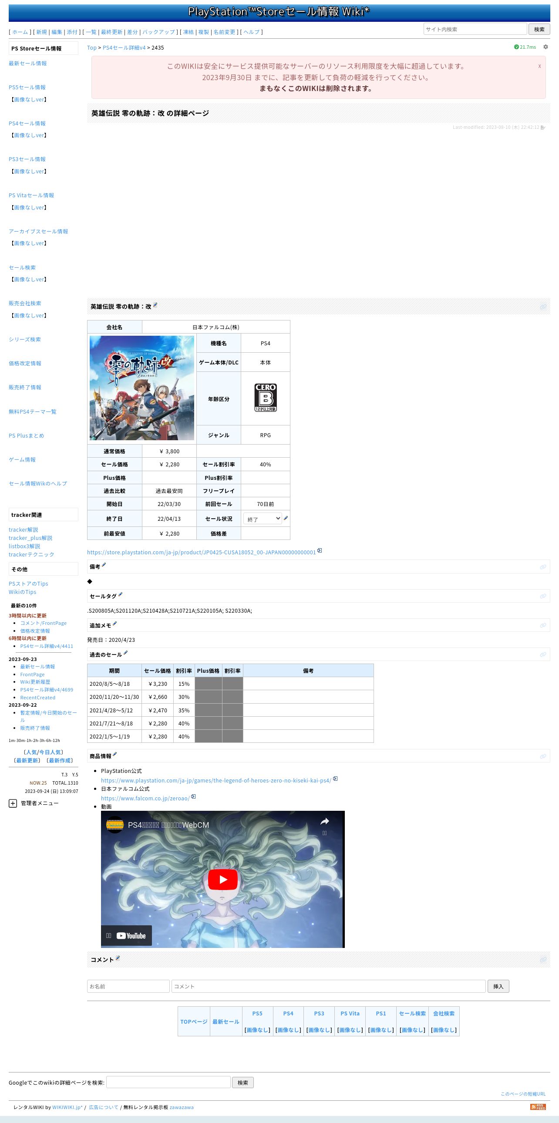Click the サイト内検索 search field
Viewport: 559px width, 1123px height.
(x=475, y=29)
